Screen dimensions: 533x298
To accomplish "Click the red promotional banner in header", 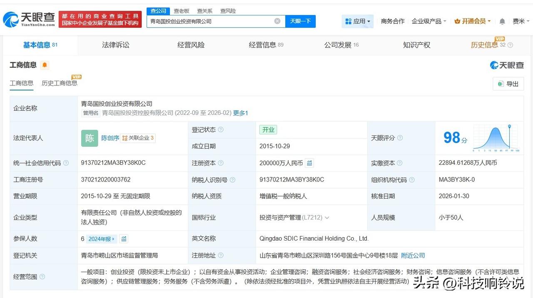I will click(100, 20).
